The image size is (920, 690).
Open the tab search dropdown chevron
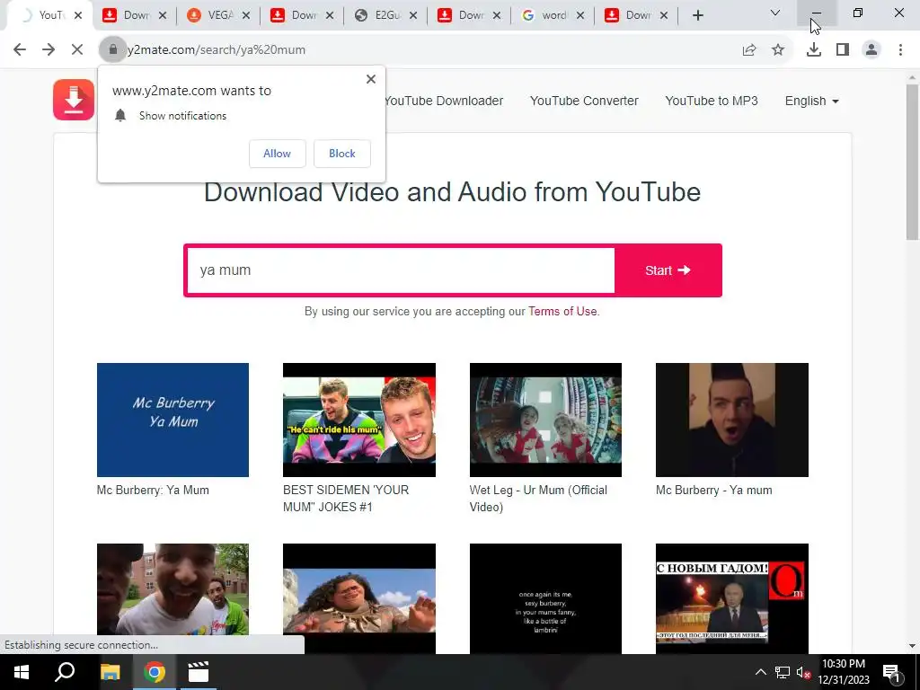point(775,13)
